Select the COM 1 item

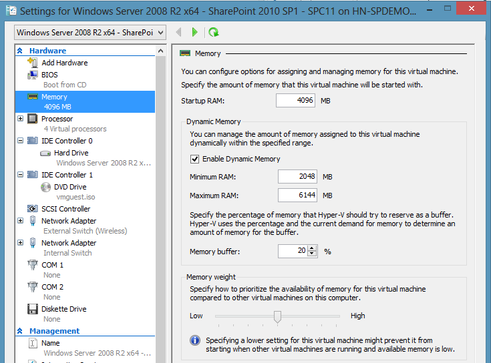click(x=52, y=265)
